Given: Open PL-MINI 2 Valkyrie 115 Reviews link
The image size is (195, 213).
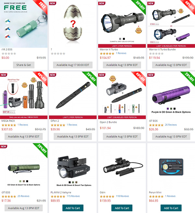Looking at the screenshot, I should (x=73, y=196).
